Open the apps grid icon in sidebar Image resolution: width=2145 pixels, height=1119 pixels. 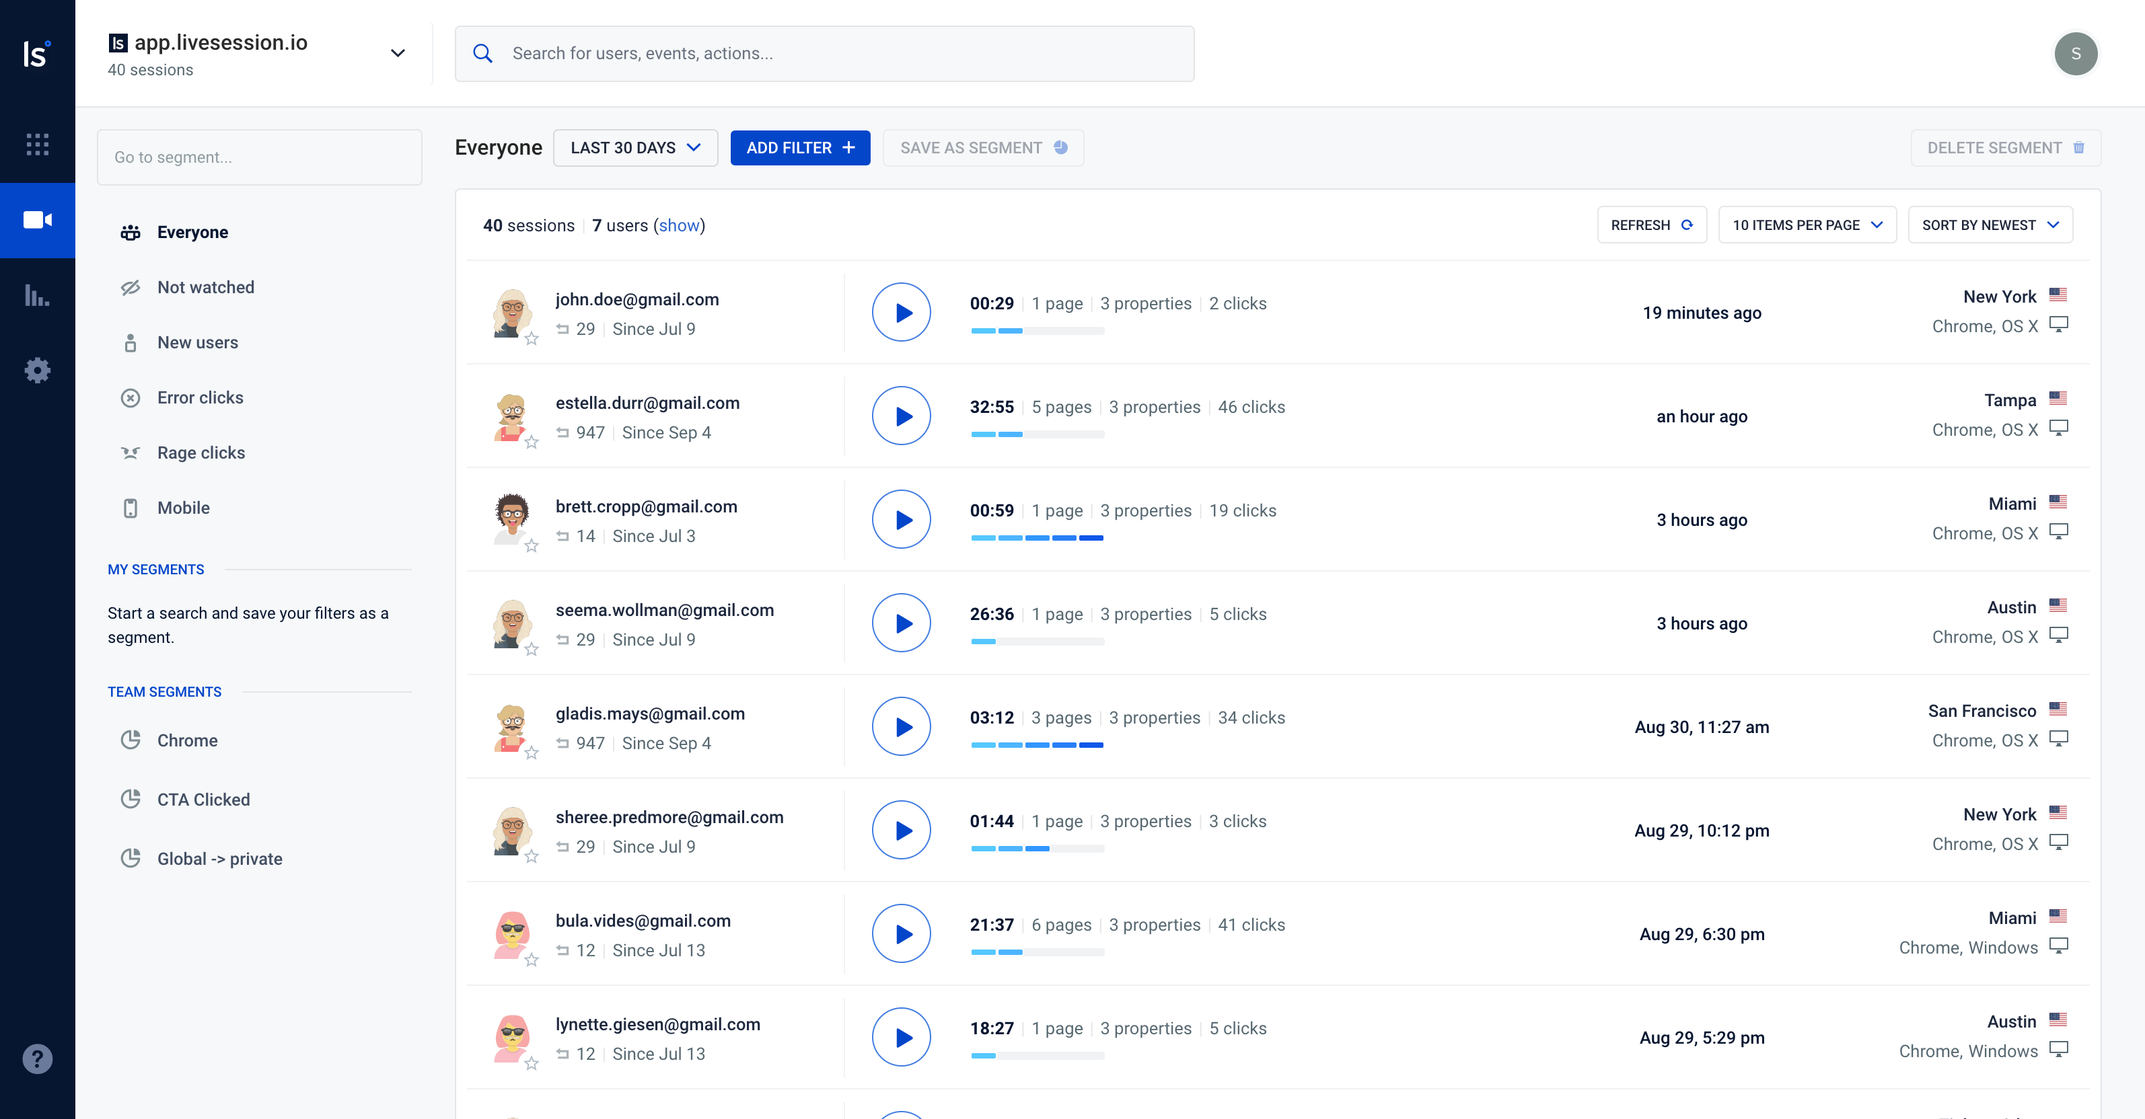38,145
